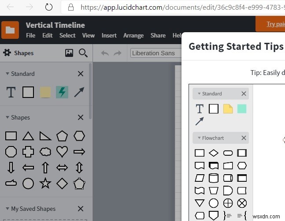This screenshot has width=285, height=221.
Task: Collapse the Shapes section
Action: coord(7,117)
